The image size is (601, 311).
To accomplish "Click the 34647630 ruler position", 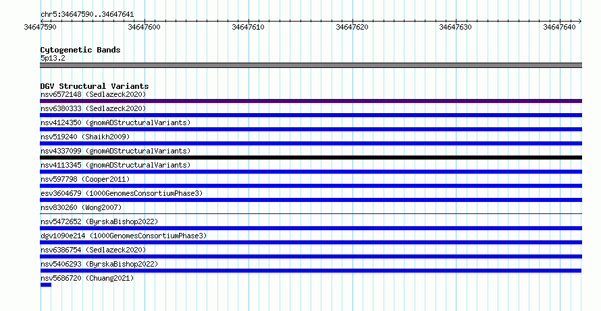I will (x=455, y=27).
